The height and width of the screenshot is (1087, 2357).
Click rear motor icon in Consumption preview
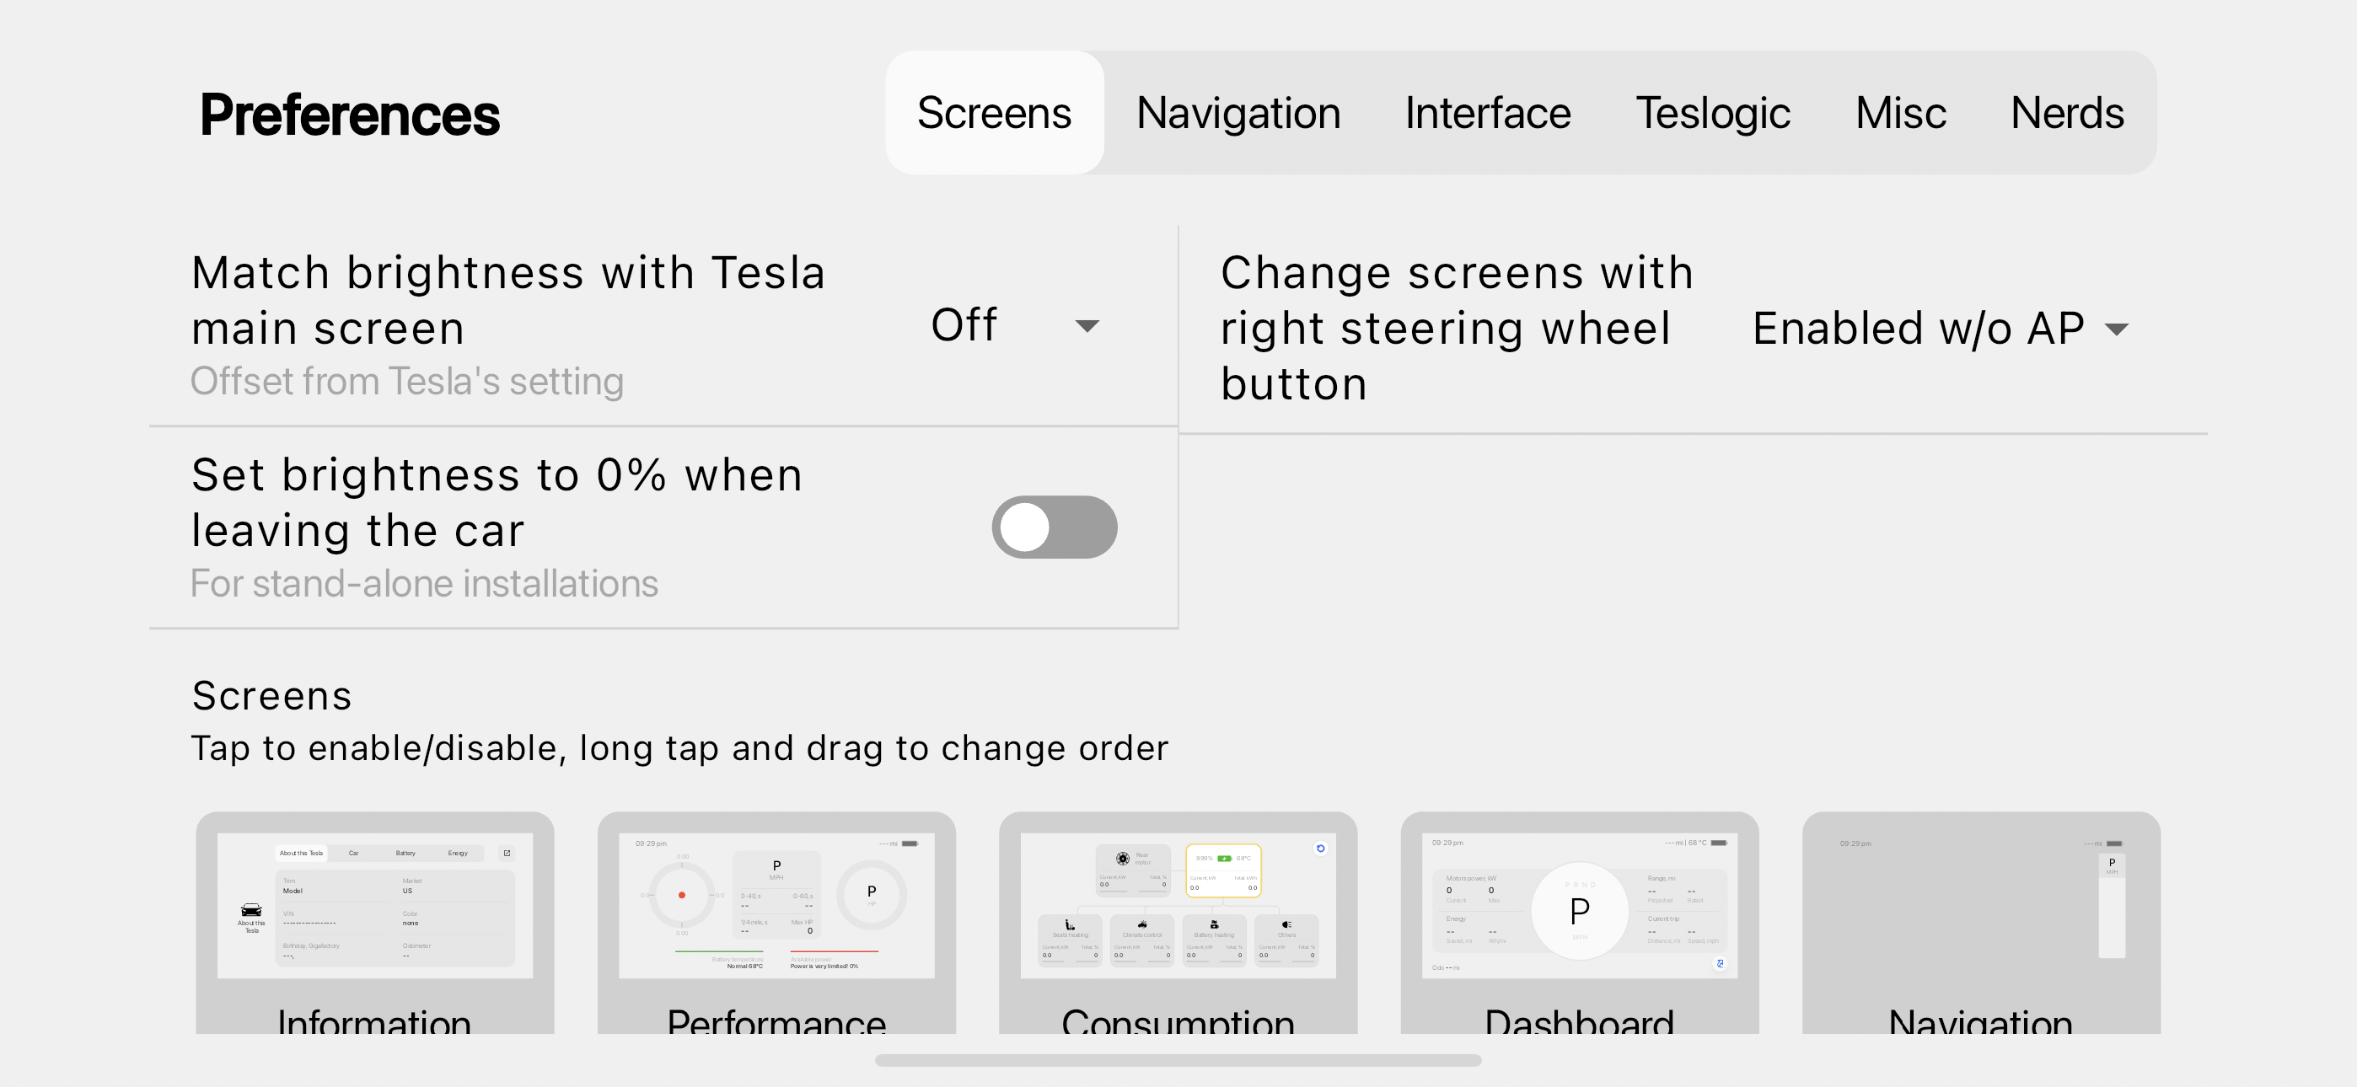coord(1122,859)
